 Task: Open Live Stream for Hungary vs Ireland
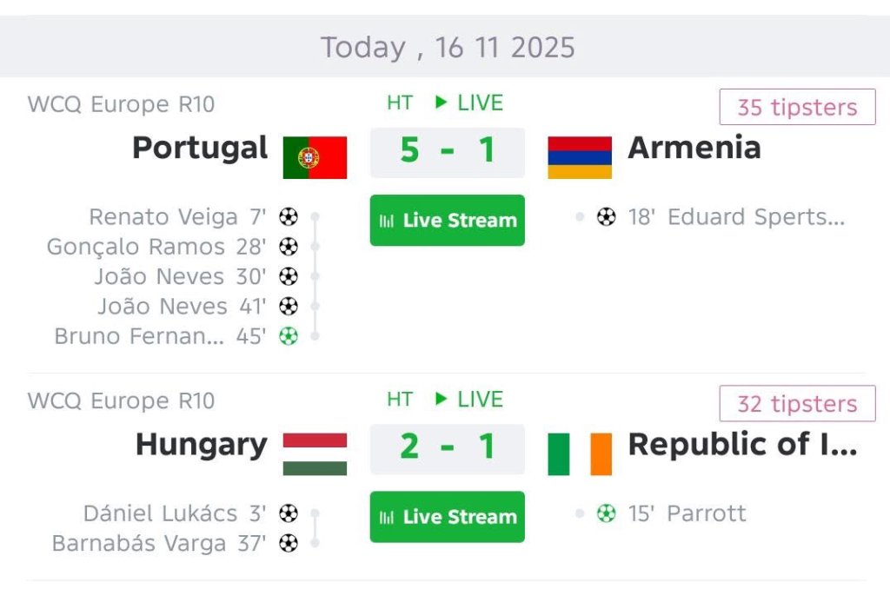click(x=447, y=517)
